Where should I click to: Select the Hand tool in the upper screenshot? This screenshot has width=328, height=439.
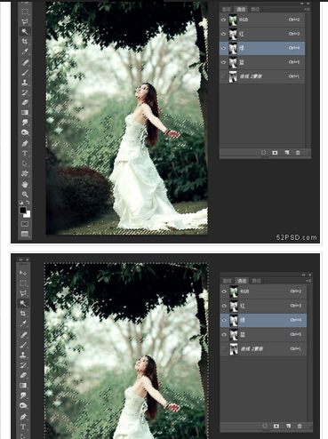(25, 185)
